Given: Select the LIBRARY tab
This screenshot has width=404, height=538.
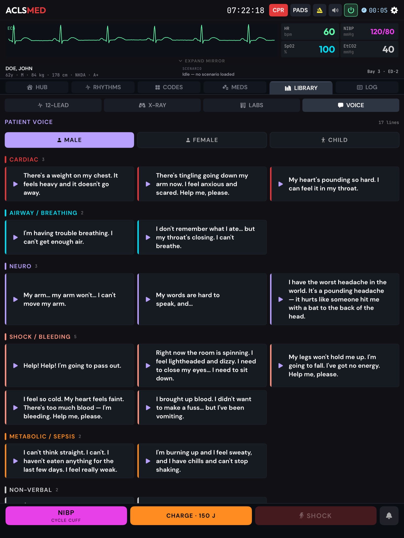Looking at the screenshot, I should tap(301, 88).
